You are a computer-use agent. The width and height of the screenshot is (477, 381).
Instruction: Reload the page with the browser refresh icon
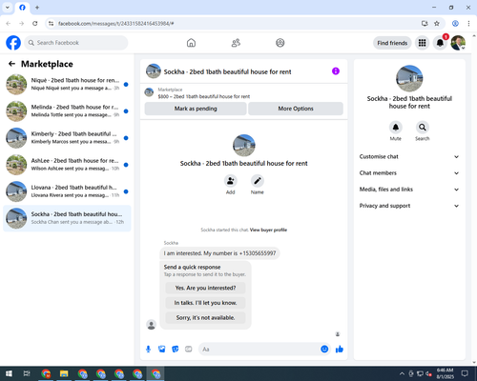click(35, 23)
